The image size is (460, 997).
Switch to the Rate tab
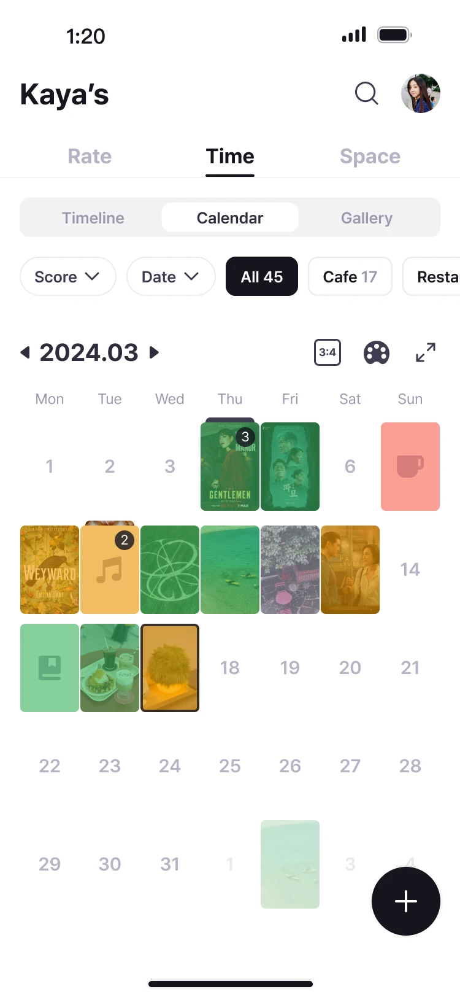click(x=90, y=157)
